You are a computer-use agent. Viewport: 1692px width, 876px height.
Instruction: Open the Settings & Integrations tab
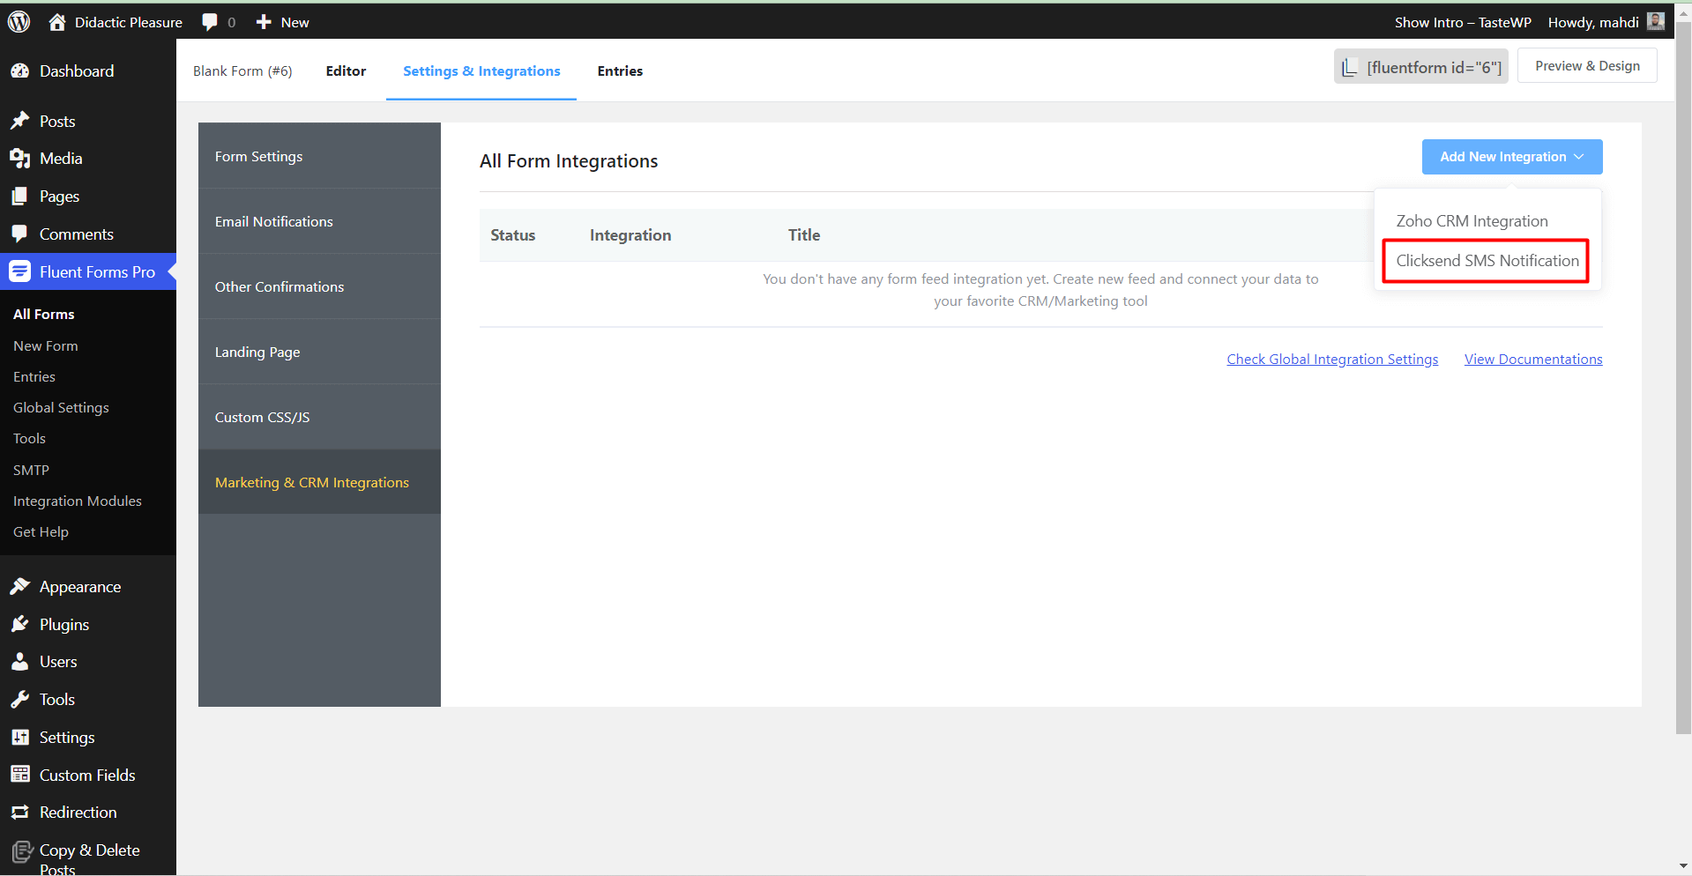pyautogui.click(x=481, y=71)
